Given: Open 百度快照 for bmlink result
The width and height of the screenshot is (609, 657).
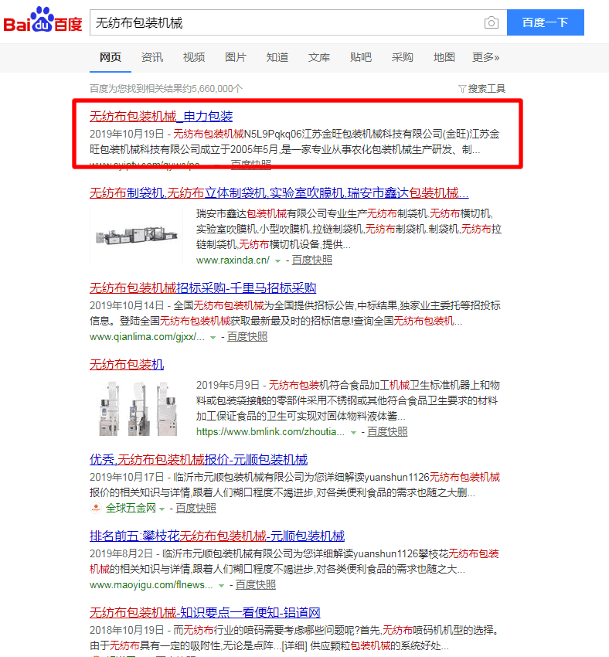Looking at the screenshot, I should (387, 432).
